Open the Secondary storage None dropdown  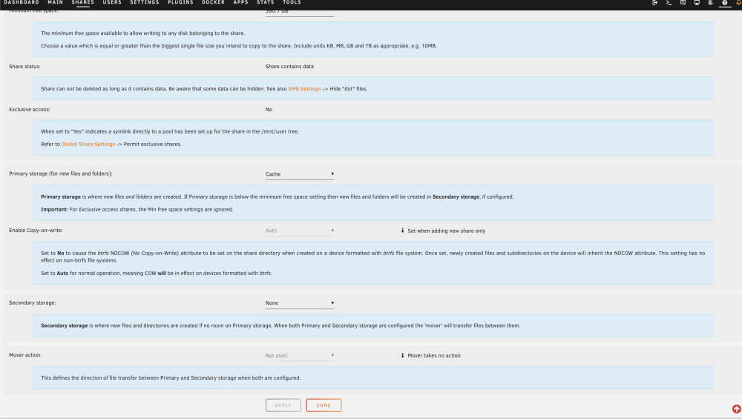(300, 303)
